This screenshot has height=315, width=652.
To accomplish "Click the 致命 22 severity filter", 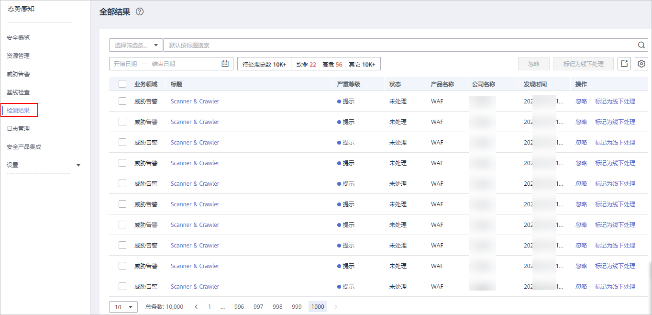I will pyautogui.click(x=306, y=64).
